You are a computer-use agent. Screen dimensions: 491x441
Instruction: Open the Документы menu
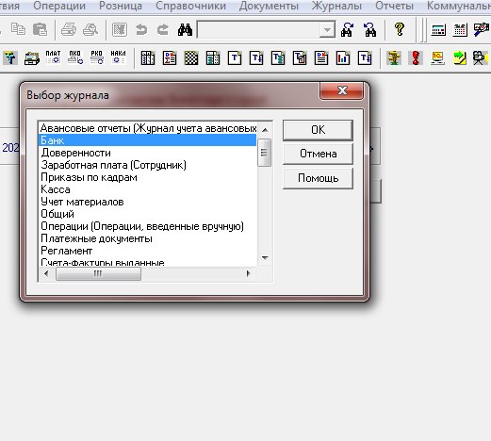[269, 6]
